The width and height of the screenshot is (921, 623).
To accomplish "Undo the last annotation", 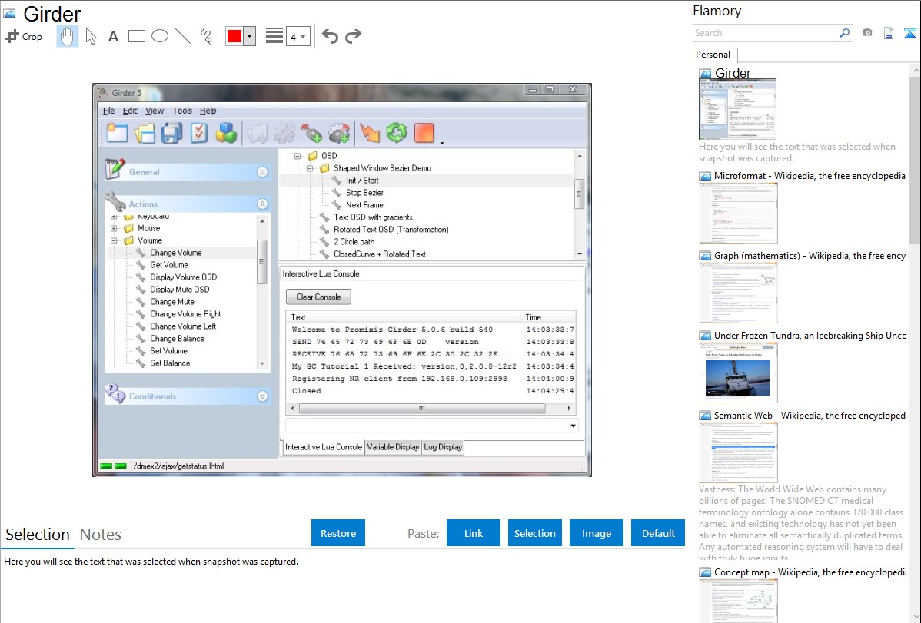I will click(330, 36).
